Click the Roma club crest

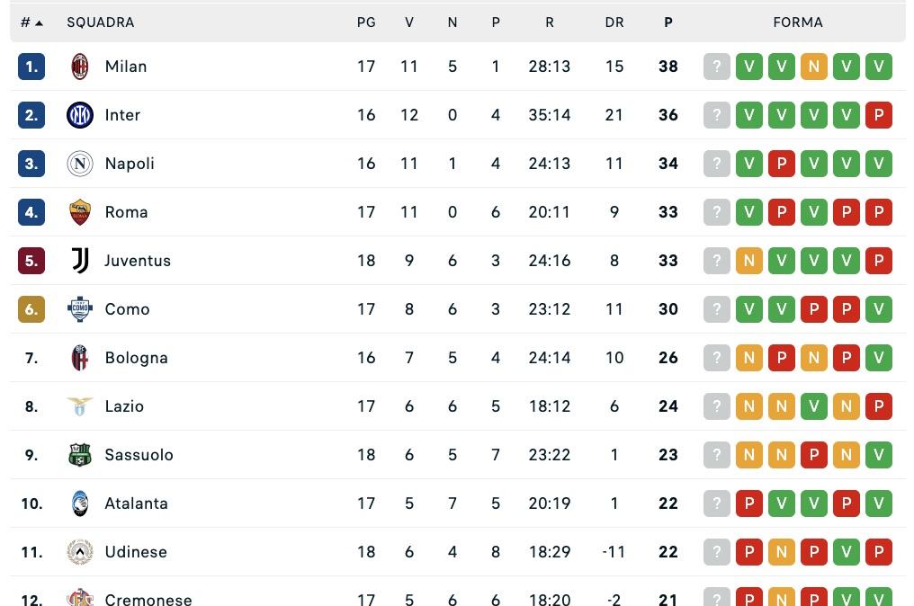[x=79, y=211]
